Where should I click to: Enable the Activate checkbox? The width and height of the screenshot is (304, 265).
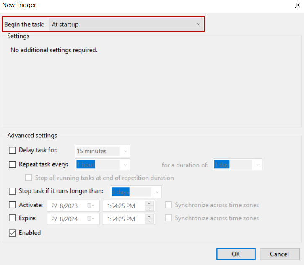pyautogui.click(x=12, y=205)
